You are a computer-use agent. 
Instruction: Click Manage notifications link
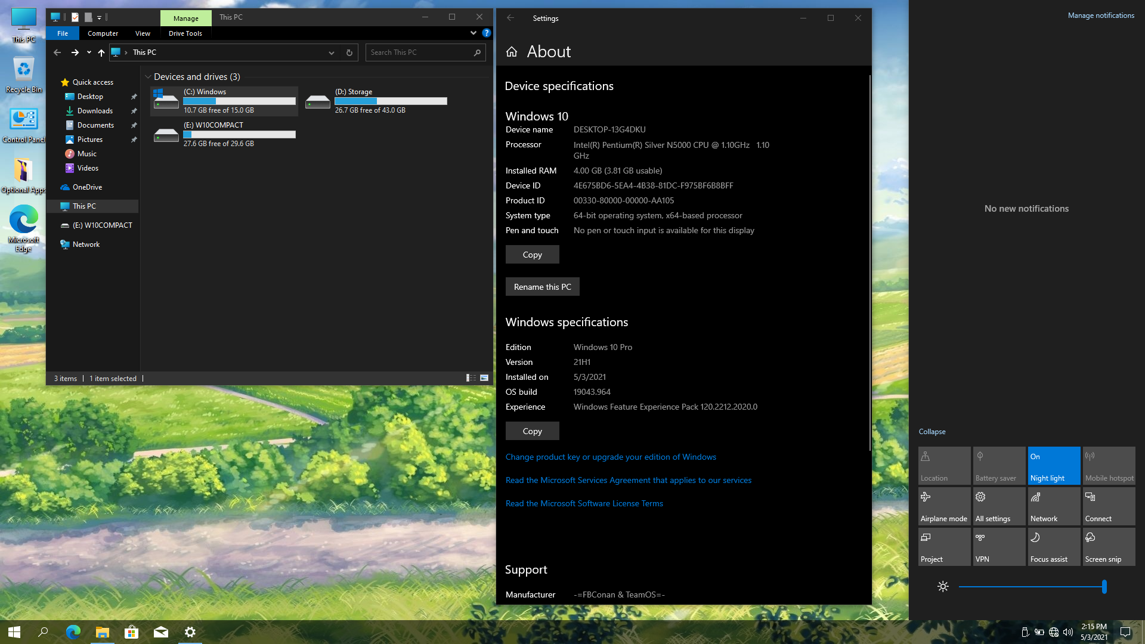coord(1101,16)
